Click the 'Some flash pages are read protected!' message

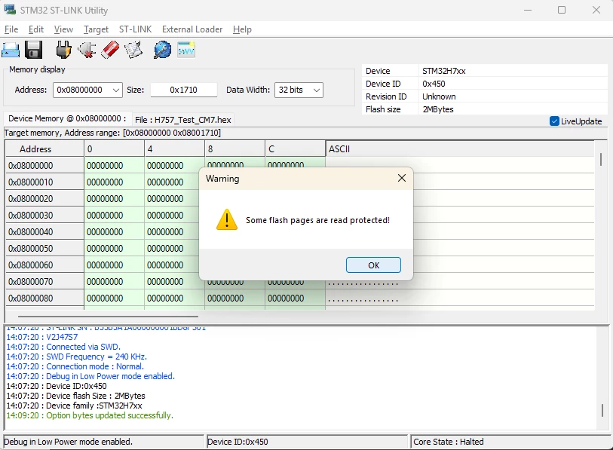point(317,220)
